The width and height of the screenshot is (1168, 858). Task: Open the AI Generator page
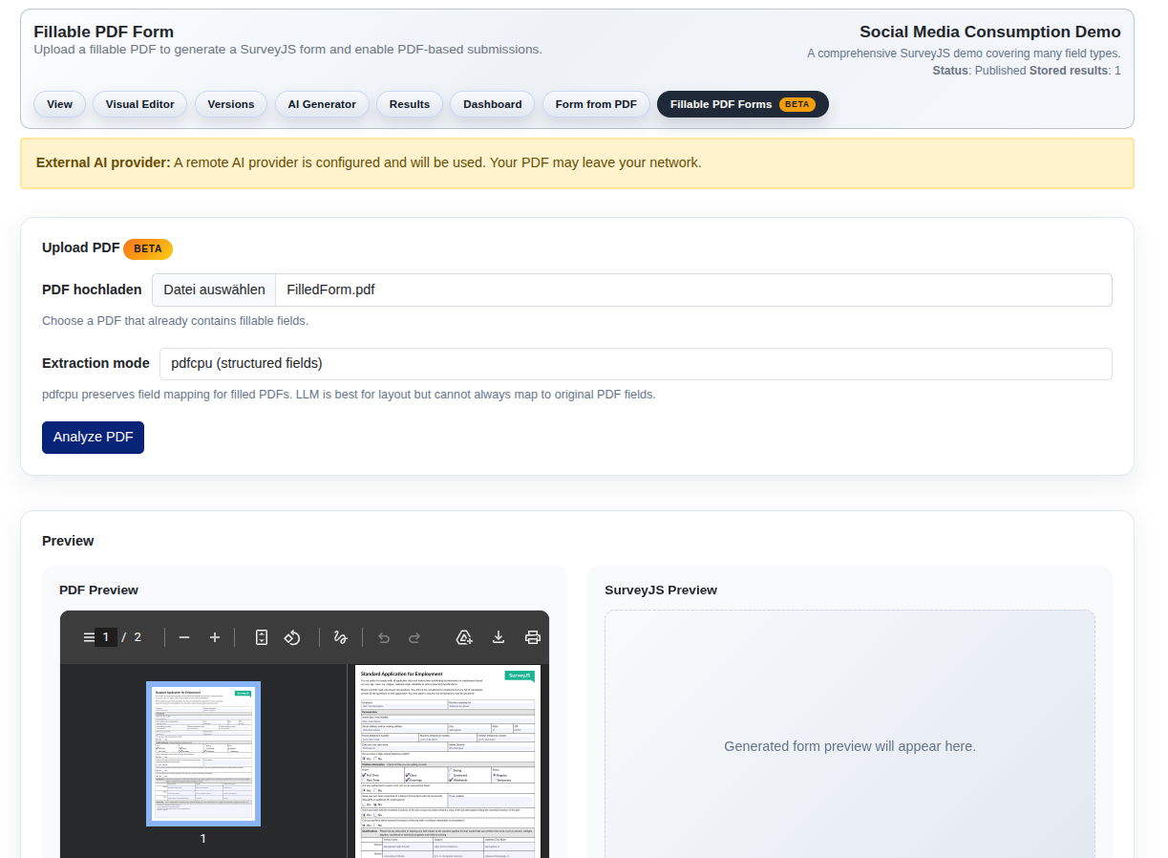click(x=322, y=104)
